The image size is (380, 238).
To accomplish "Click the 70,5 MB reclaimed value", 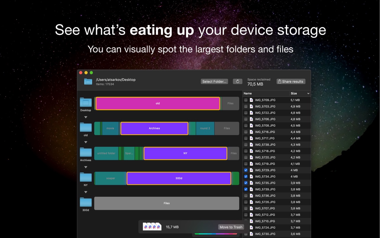I will tap(255, 84).
